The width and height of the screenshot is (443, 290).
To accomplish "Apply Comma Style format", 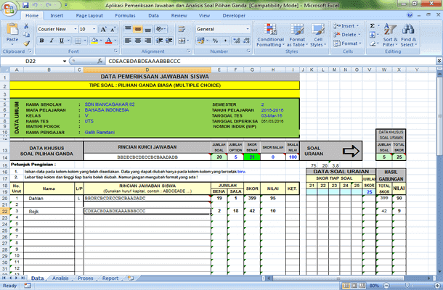I will pos(225,41).
